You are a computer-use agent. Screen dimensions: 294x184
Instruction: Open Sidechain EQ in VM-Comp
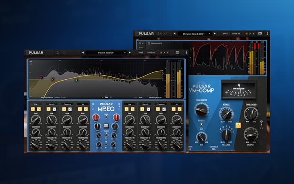pos(155,44)
